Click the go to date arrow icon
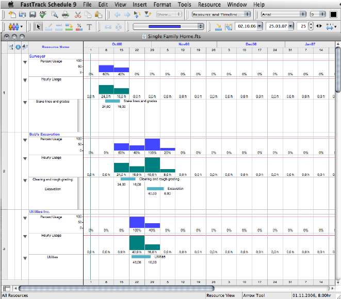Screen dimensions: 341x299 tap(218, 27)
